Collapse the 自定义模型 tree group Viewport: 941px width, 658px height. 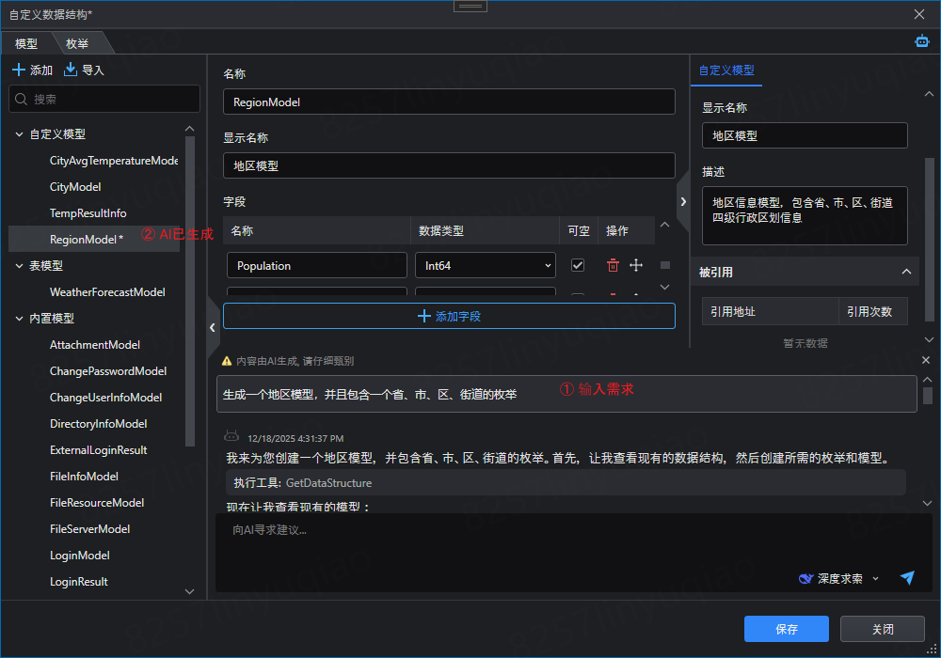pos(19,134)
